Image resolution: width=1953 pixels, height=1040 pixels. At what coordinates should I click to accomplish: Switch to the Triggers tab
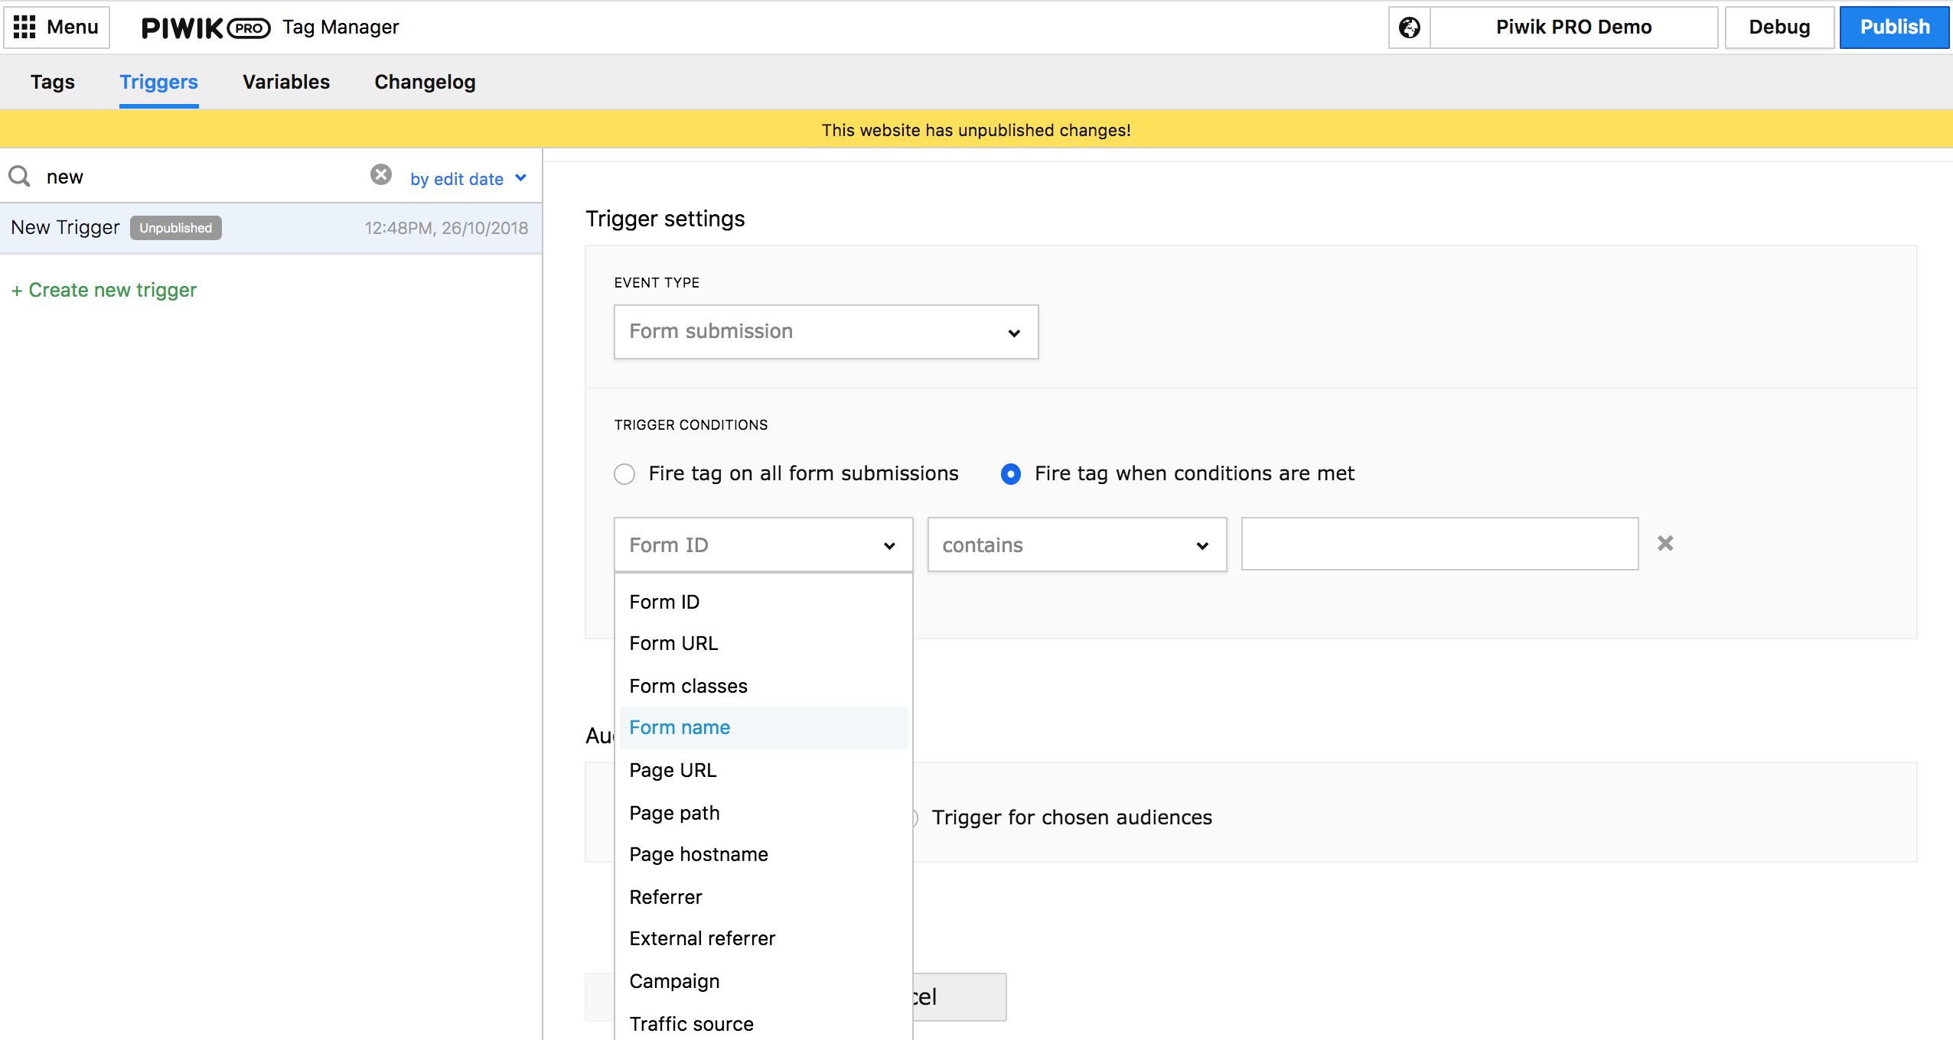pos(158,82)
